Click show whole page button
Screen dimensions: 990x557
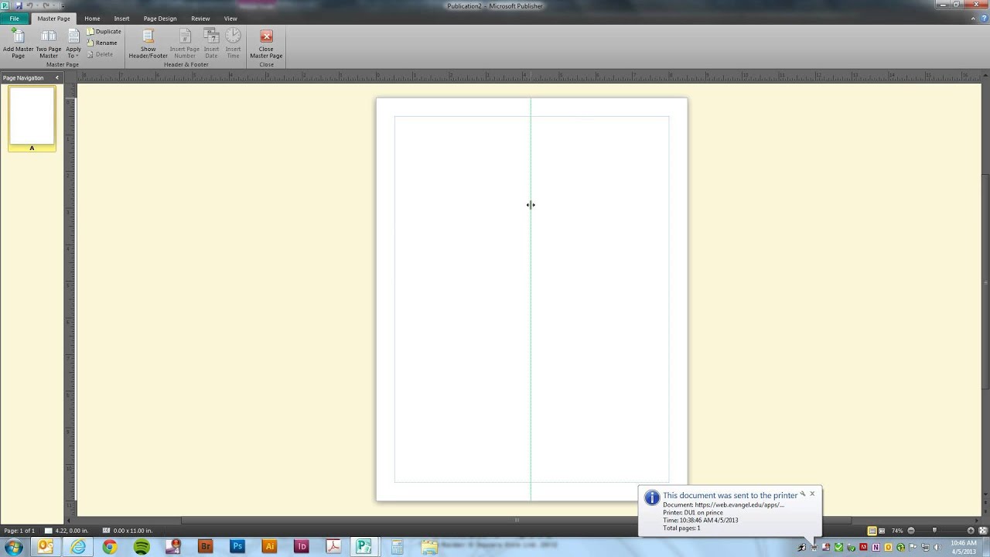click(983, 531)
